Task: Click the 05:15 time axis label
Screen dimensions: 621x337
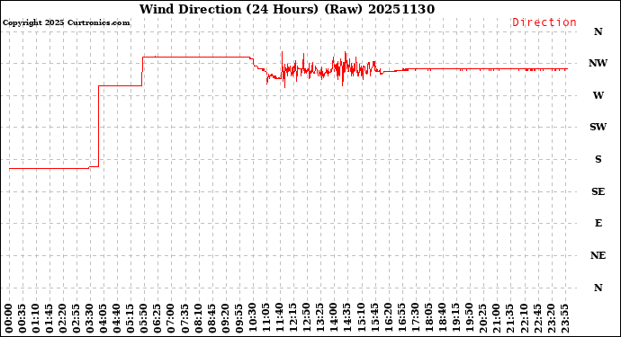Action: point(130,318)
